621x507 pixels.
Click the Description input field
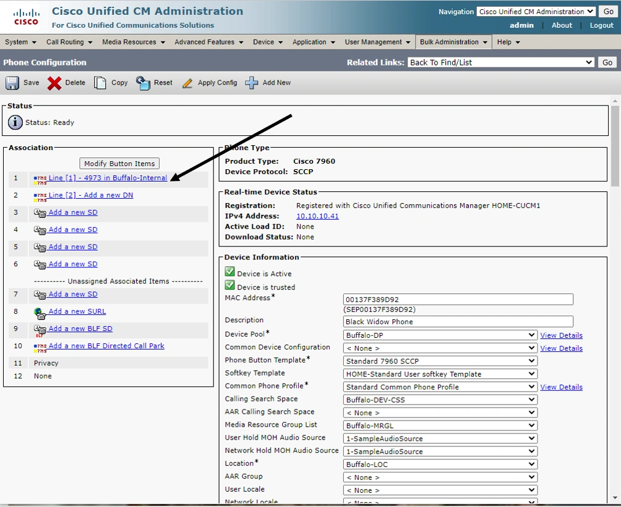tap(458, 322)
